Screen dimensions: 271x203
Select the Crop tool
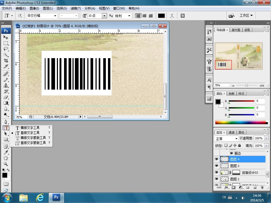pos(6,61)
